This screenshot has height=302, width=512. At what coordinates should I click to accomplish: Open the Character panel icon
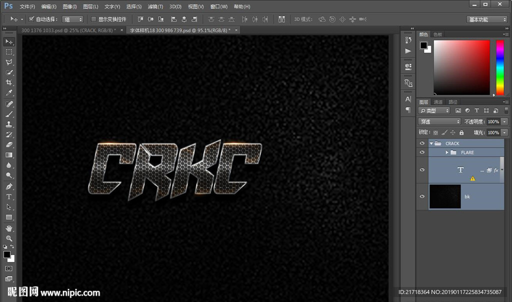pyautogui.click(x=408, y=99)
